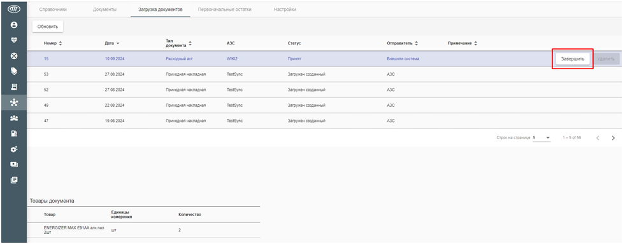
Task: Open the lifebuoy circle sidebar icon
Action: click(14, 56)
